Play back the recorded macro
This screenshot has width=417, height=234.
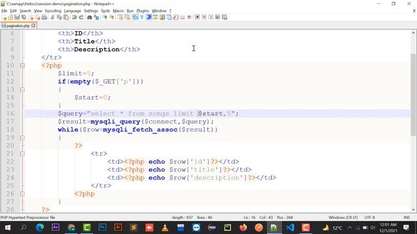pyautogui.click(x=211, y=18)
